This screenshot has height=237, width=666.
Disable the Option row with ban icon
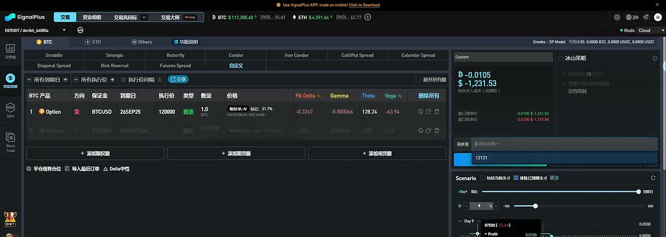(420, 112)
